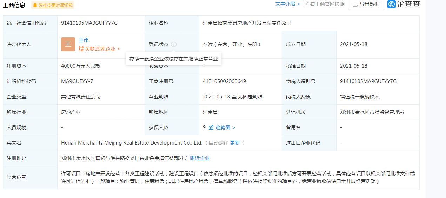Click the download icon in 导出数据
Screen dimensions: 446x198
coord(355,4)
